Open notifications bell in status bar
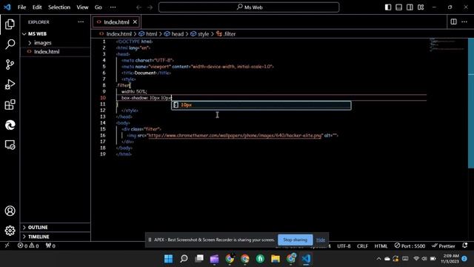The width and height of the screenshot is (474, 267). (x=465, y=245)
